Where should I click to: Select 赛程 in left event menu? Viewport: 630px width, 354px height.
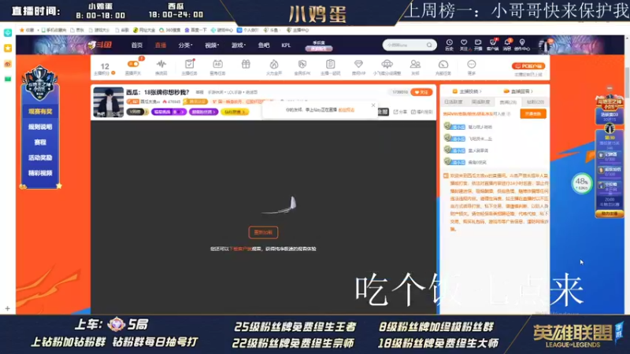(x=40, y=142)
